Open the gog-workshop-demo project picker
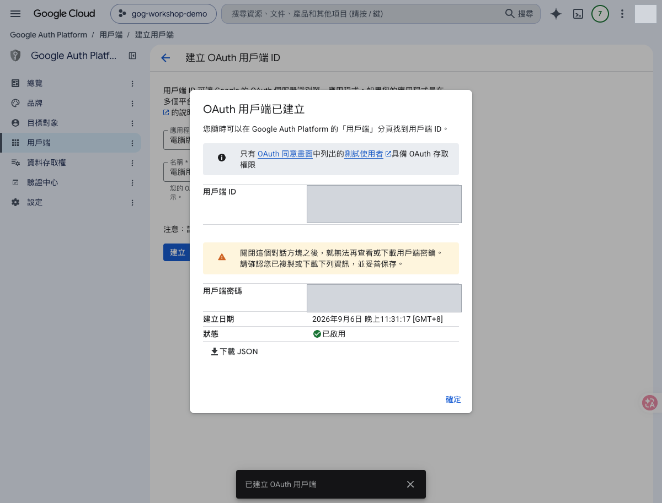Screen dimensions: 662x503 point(163,14)
